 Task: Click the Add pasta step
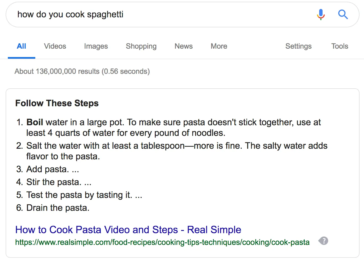pos(48,169)
